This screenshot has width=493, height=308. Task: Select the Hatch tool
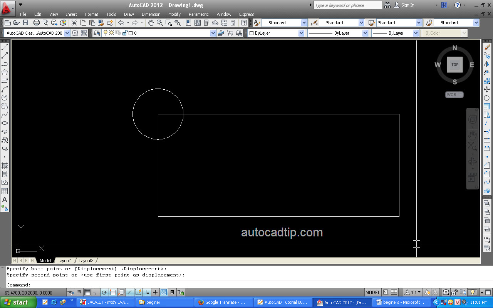click(5, 166)
